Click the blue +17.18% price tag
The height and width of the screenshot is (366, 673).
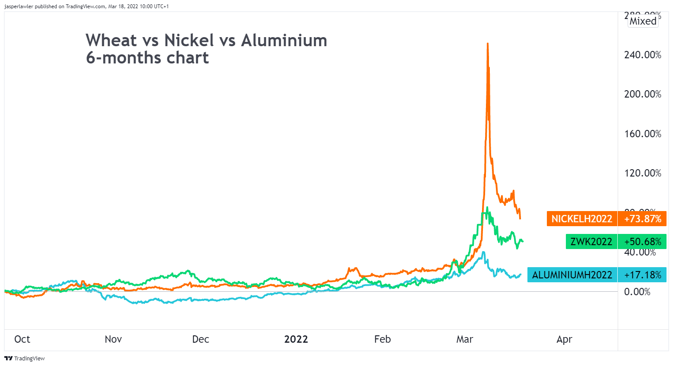642,275
